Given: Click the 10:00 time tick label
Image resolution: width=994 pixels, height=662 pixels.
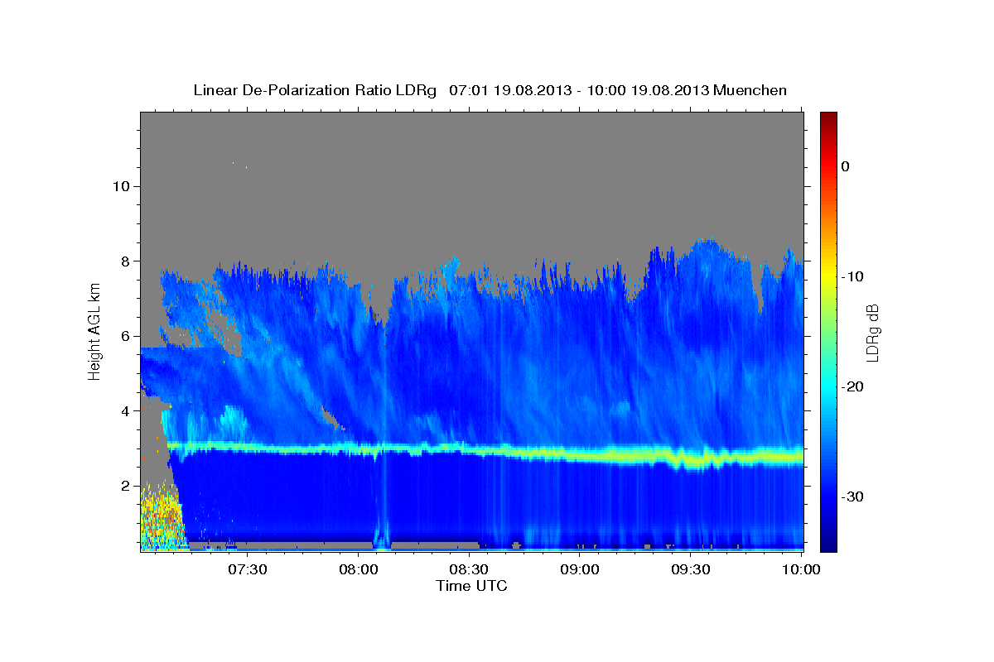Looking at the screenshot, I should click(801, 569).
